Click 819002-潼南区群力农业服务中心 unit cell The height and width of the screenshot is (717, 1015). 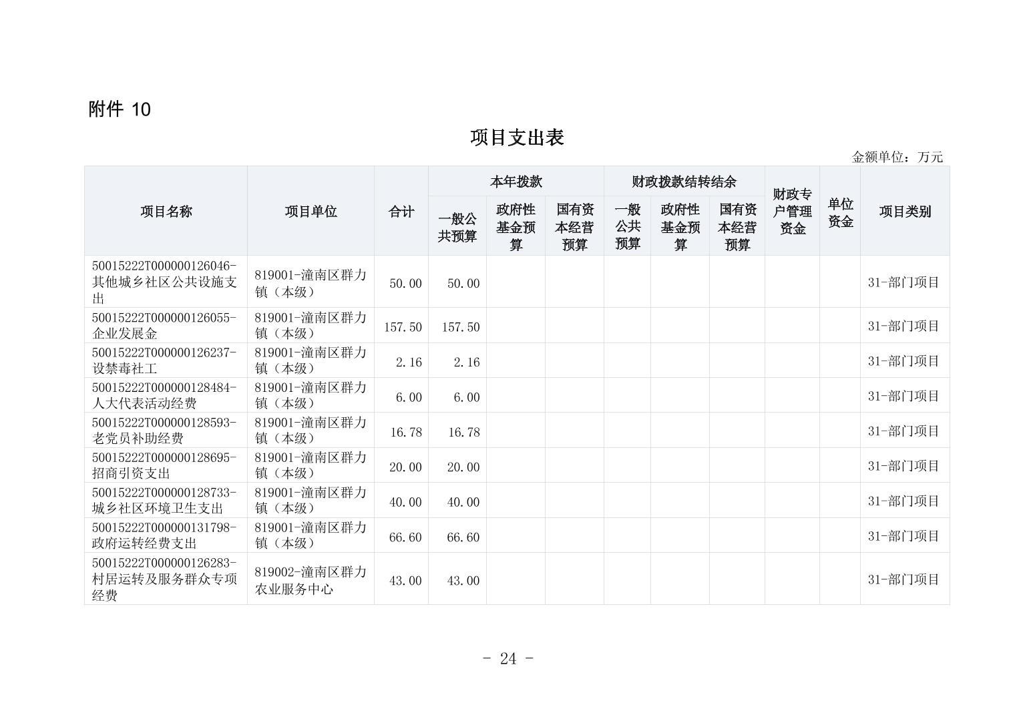[311, 580]
